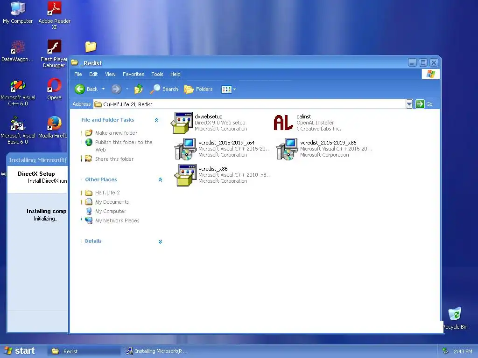This screenshot has width=478, height=358.
Task: Open Views dropdown arrow
Action: (x=234, y=89)
